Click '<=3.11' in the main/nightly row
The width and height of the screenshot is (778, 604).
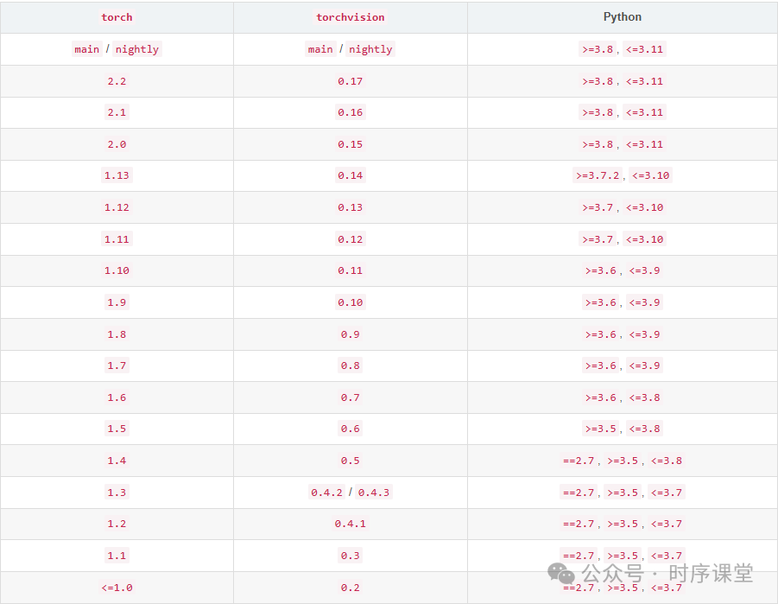tap(644, 49)
